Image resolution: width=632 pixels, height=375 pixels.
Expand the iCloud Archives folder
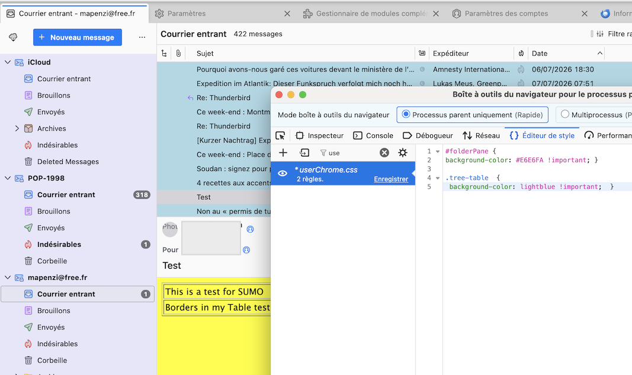tap(17, 128)
